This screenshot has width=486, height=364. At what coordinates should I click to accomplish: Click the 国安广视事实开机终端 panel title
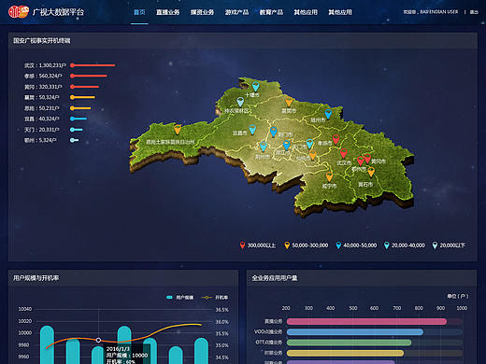42,41
